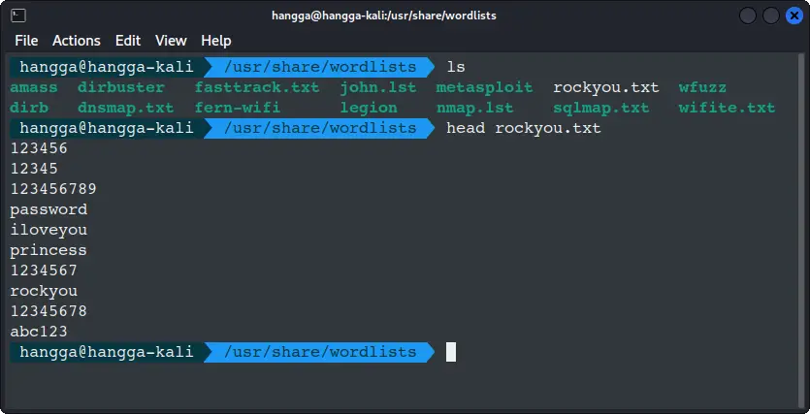Click the wfuzz directory name
810x414 pixels.
(x=702, y=88)
